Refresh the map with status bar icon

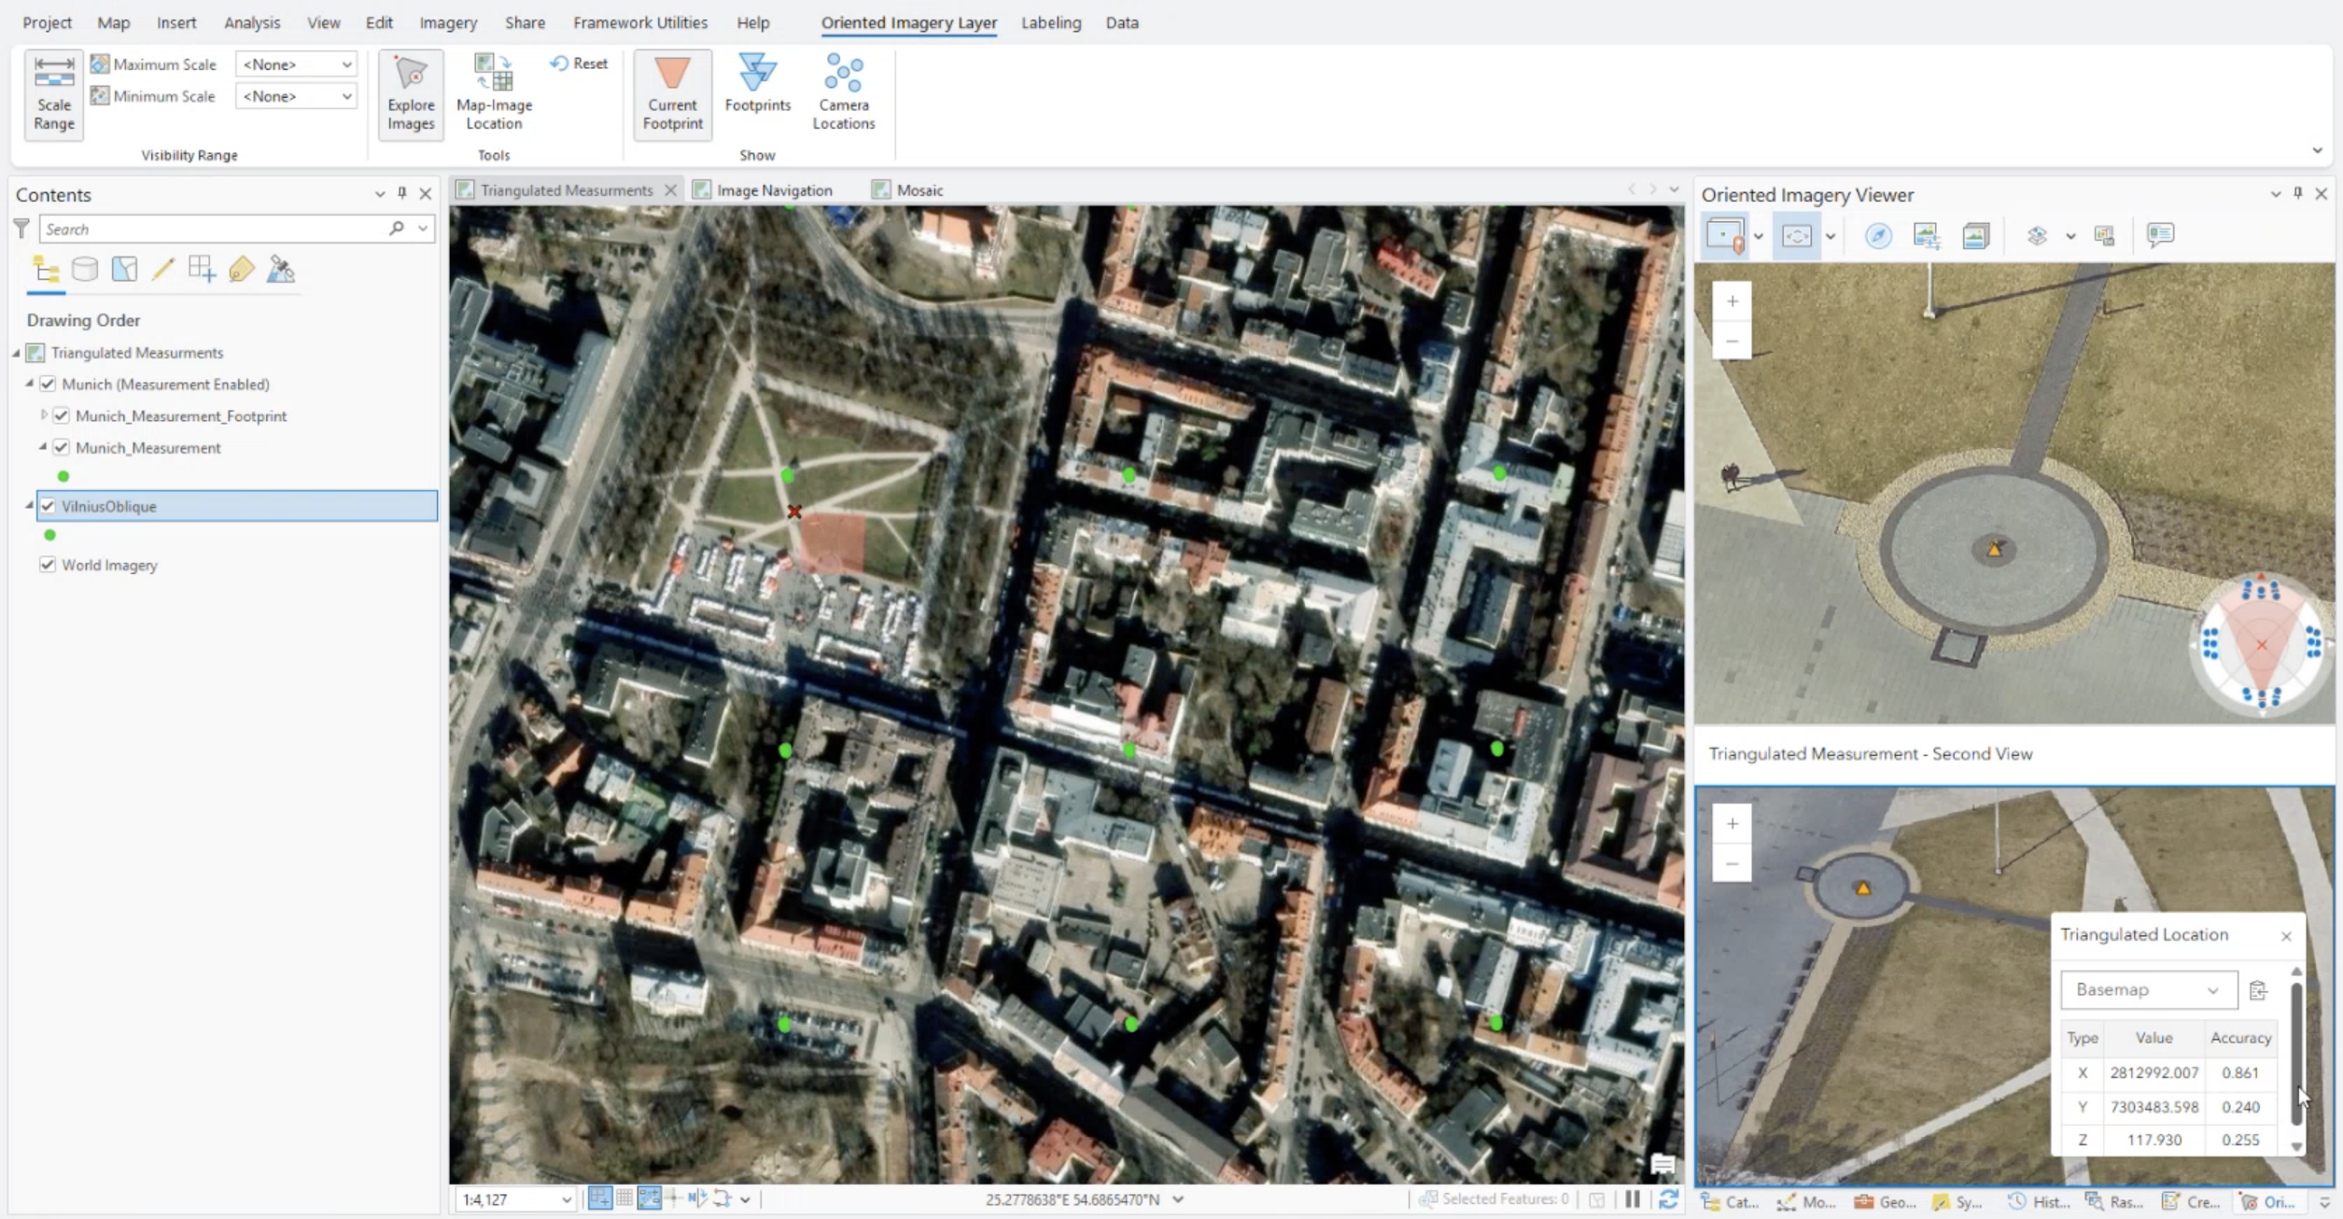coord(1668,1199)
